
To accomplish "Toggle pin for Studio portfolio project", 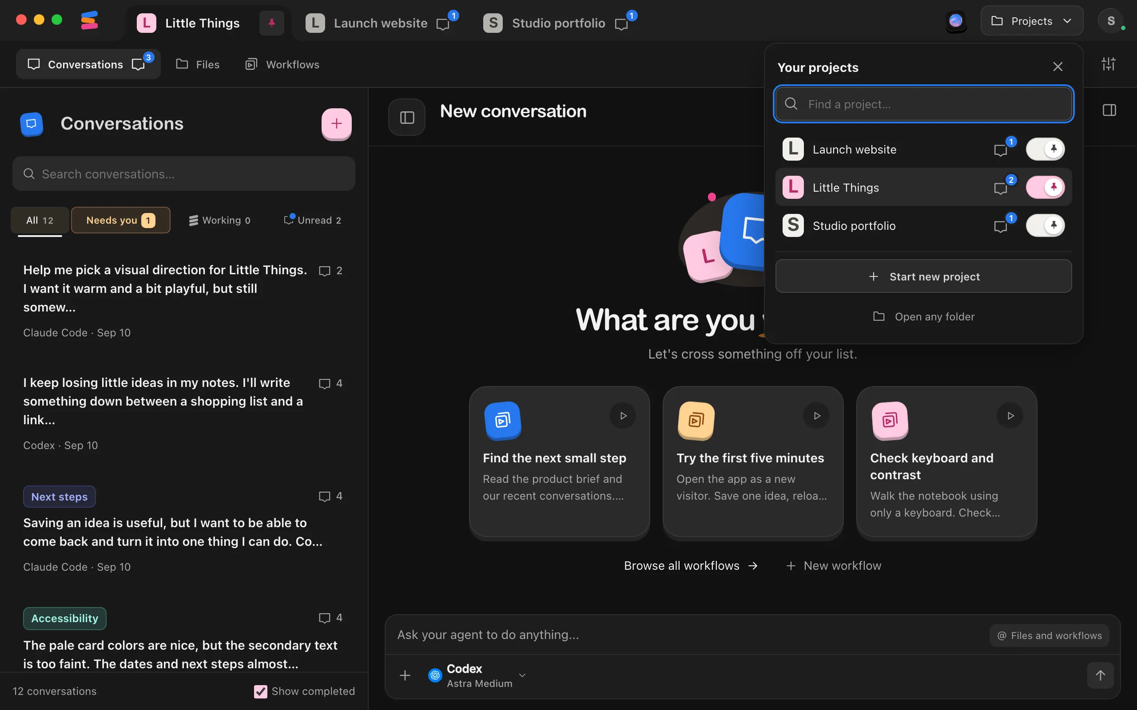I will tap(1045, 225).
